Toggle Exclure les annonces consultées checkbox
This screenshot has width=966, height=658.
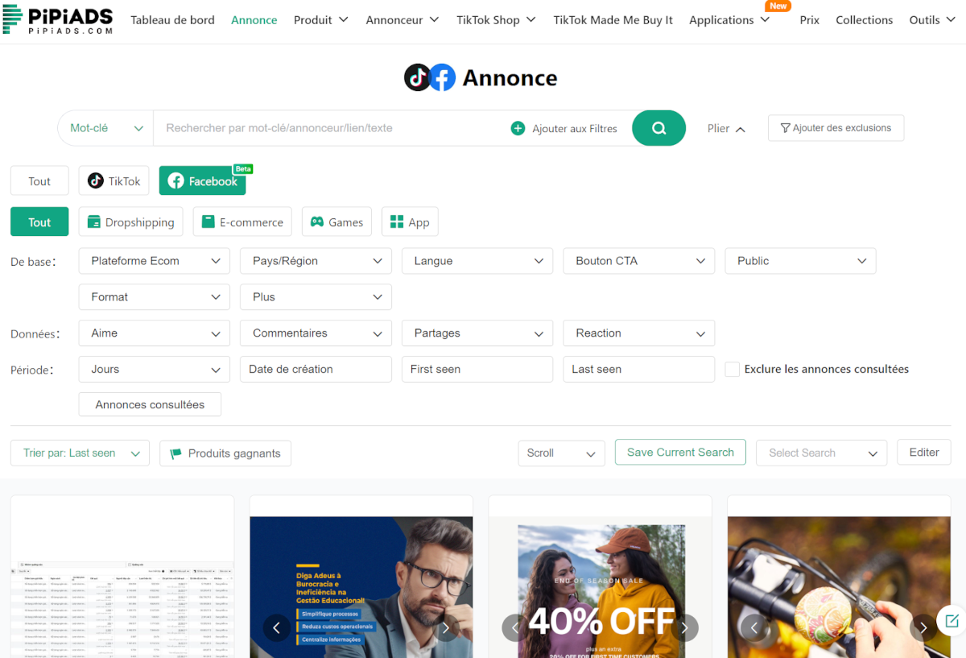point(732,369)
